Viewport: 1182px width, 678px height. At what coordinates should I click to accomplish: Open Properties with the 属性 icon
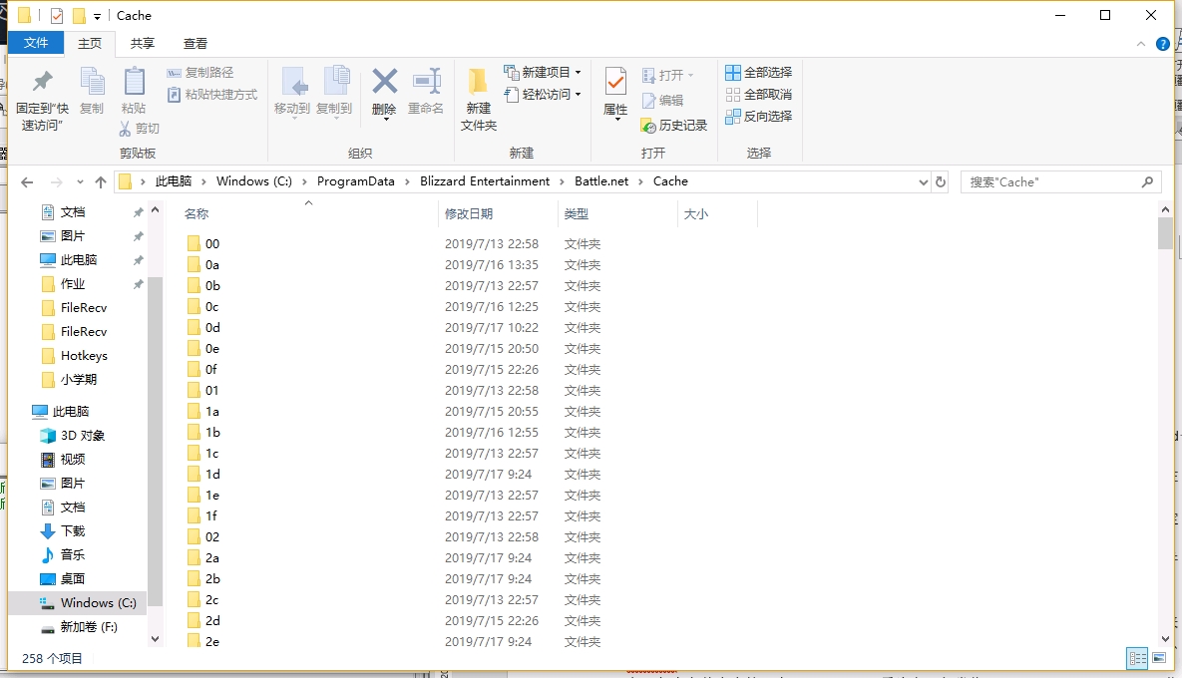pyautogui.click(x=615, y=82)
